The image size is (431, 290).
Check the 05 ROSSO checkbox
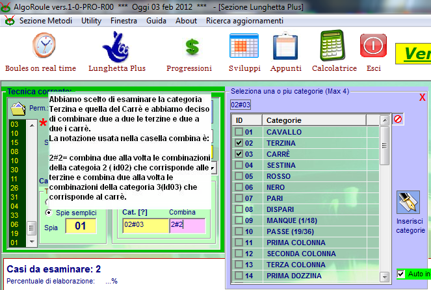[x=239, y=176]
